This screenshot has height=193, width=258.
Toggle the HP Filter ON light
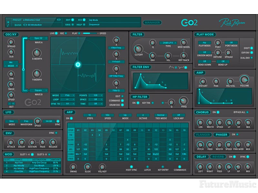tap(138, 103)
